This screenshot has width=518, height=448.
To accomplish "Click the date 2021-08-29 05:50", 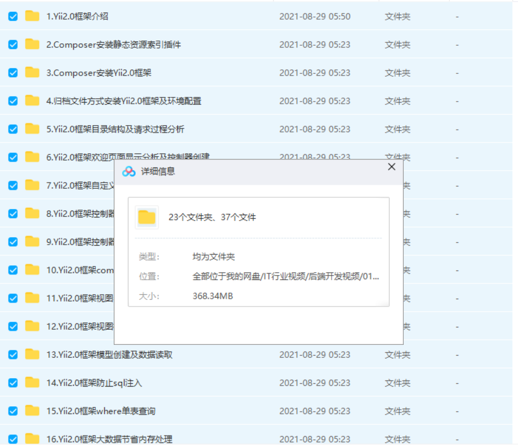I will point(315,16).
